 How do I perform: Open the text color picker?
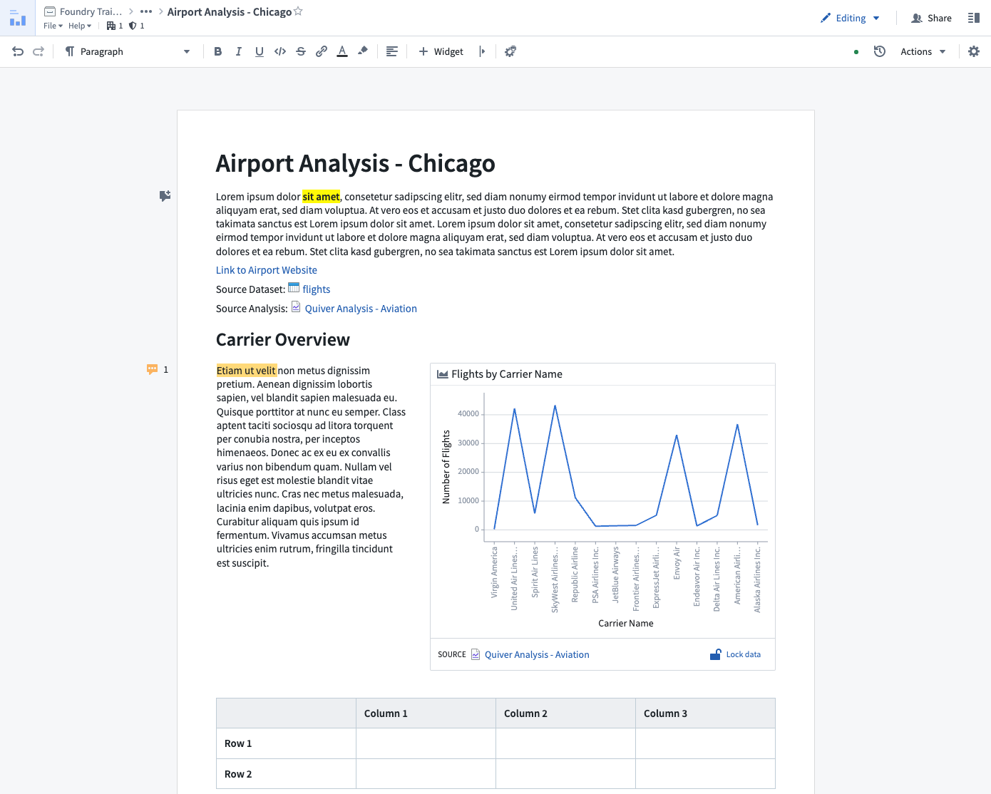tap(342, 51)
